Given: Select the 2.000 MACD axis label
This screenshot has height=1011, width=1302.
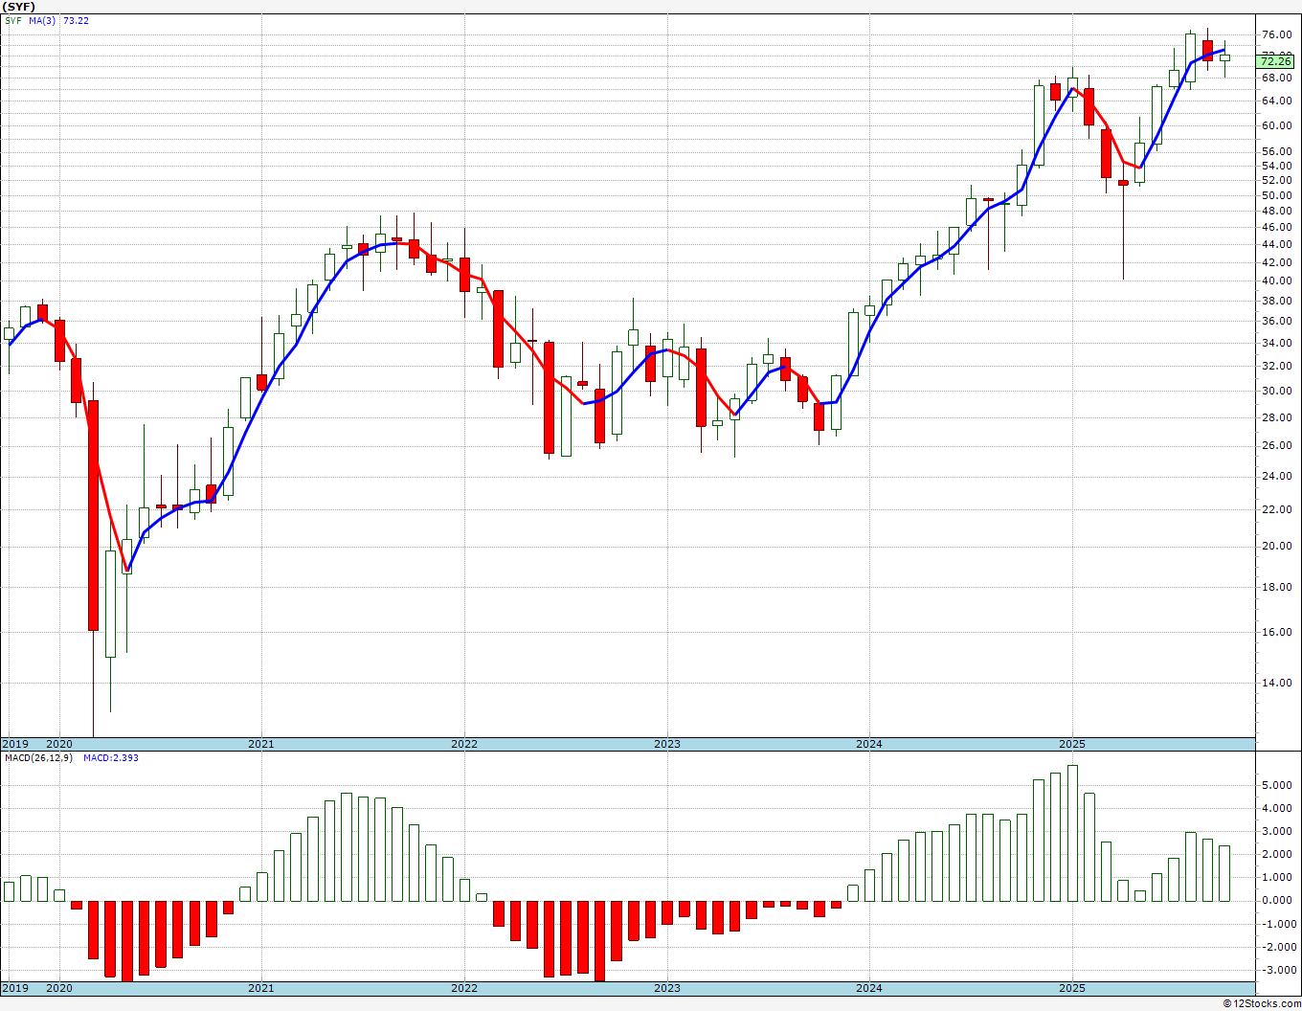Looking at the screenshot, I should click(x=1279, y=855).
